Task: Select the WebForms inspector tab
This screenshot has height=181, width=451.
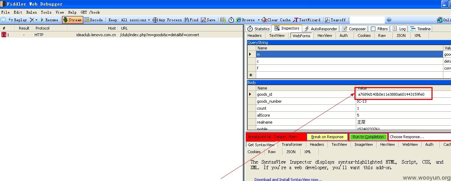Action: click(x=301, y=36)
